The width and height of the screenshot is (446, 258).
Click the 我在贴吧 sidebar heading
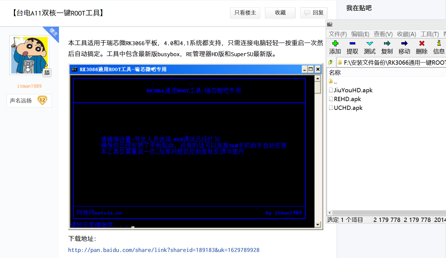tap(359, 8)
